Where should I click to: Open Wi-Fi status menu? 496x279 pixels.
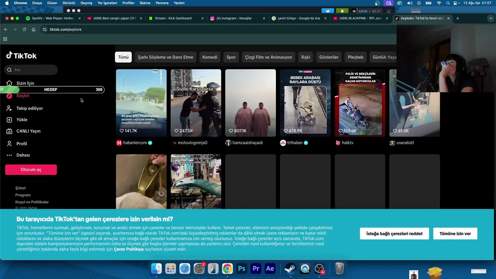coord(439,3)
